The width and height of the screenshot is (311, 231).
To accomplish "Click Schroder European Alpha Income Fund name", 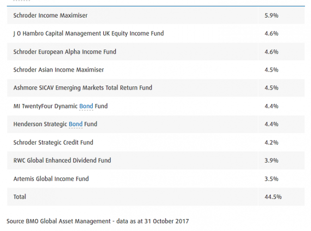I will [x=65, y=52].
